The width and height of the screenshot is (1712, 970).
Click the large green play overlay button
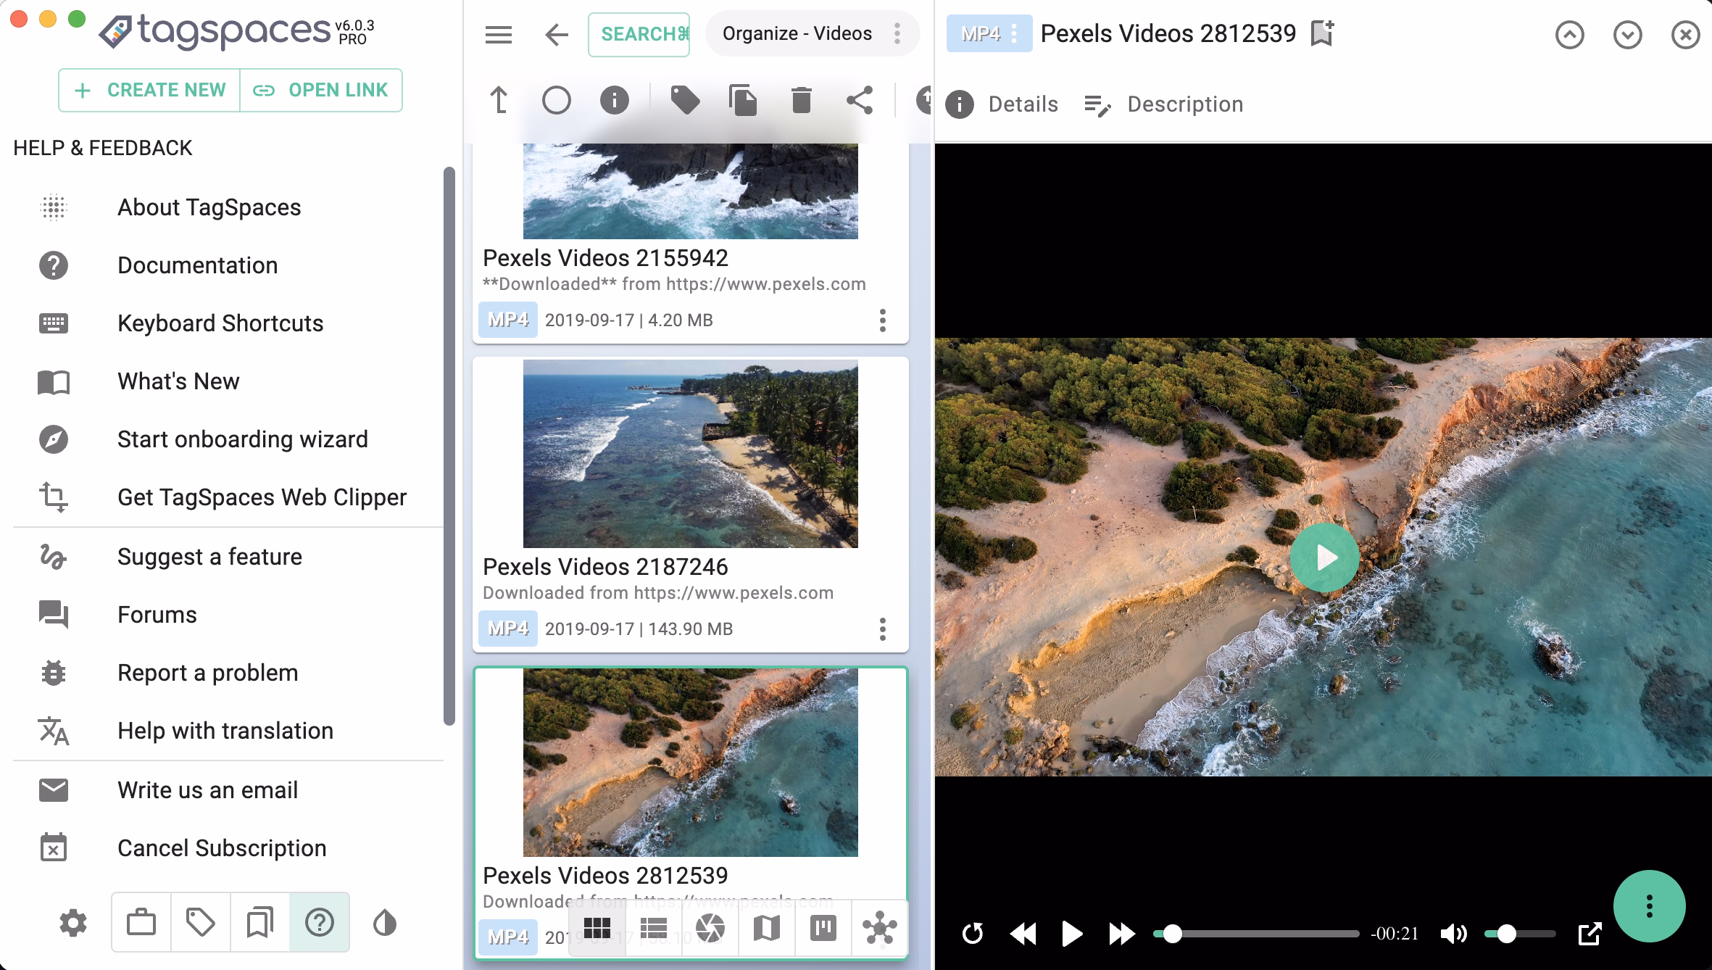1324,557
